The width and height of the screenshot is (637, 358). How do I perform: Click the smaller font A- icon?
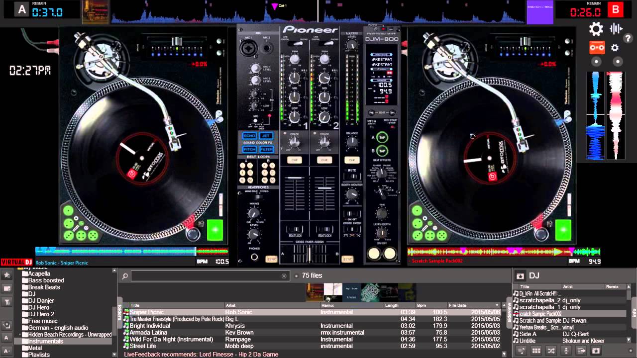[7, 351]
